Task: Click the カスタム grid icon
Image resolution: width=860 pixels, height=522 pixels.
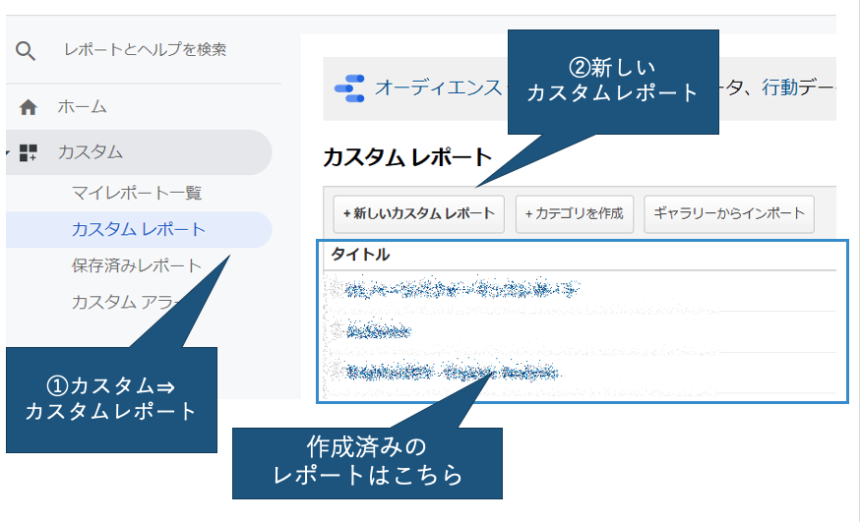Action: coord(28,152)
